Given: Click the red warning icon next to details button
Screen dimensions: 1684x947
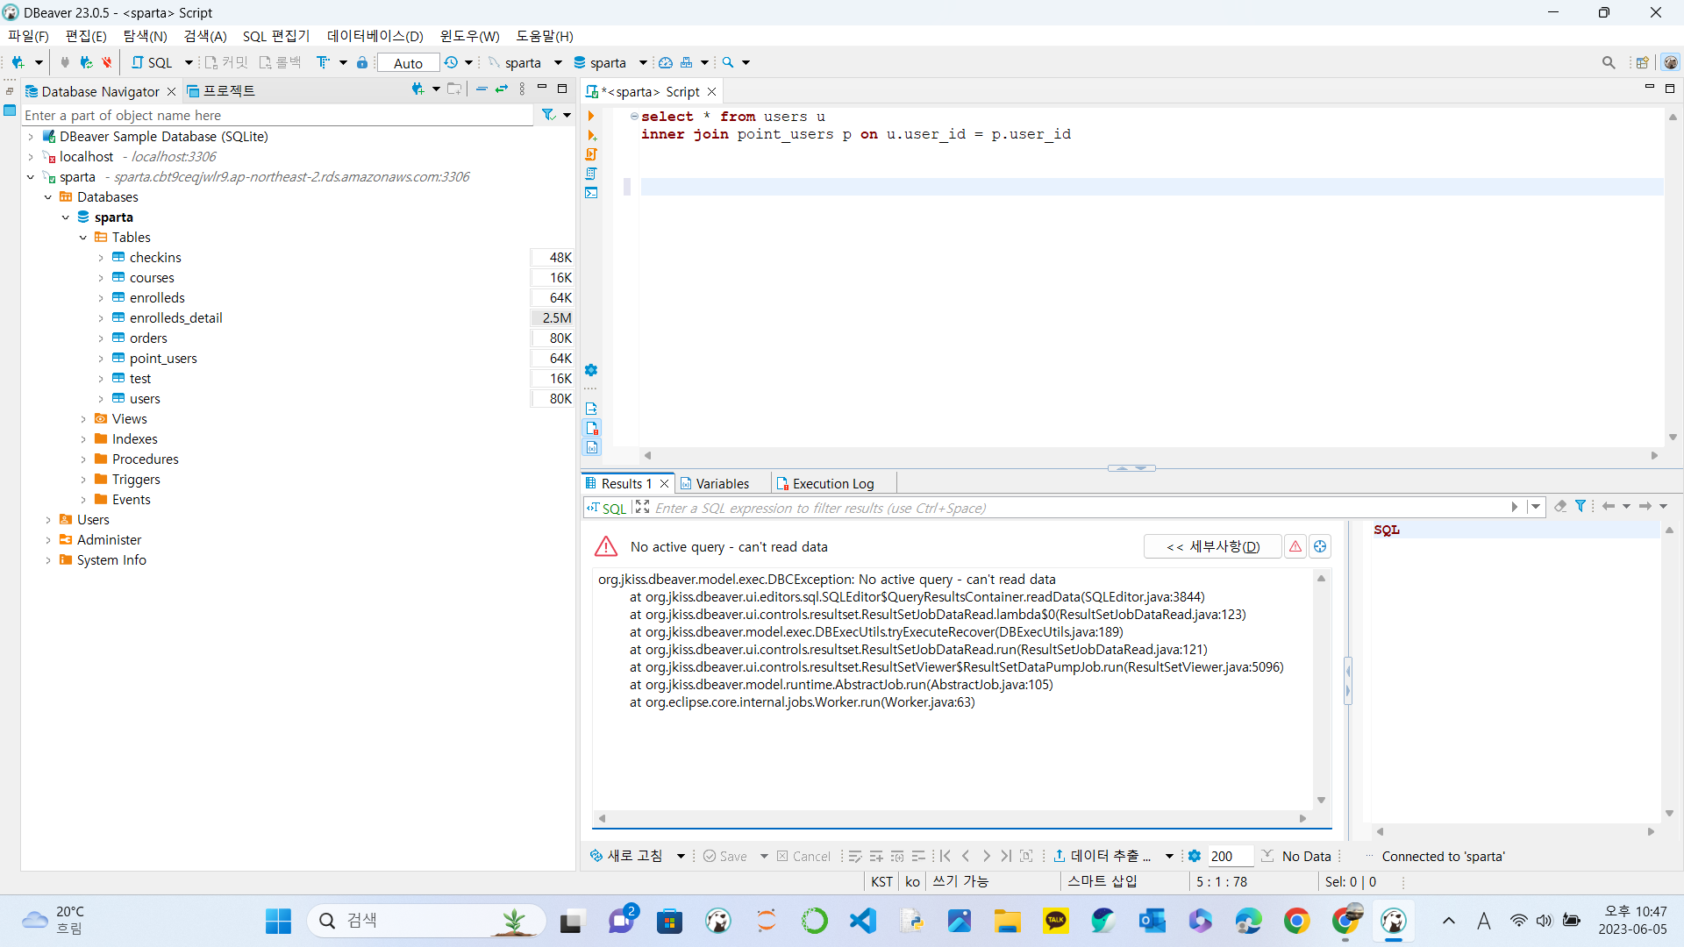Looking at the screenshot, I should tap(1295, 546).
